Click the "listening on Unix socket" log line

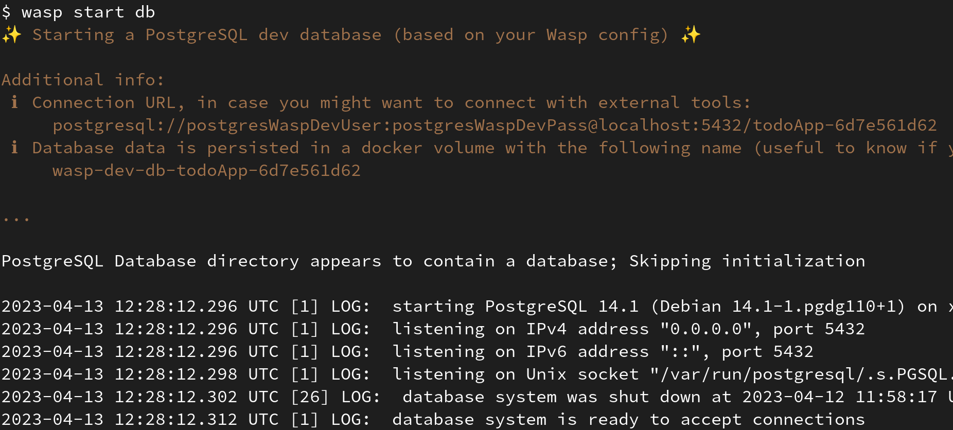pos(515,374)
